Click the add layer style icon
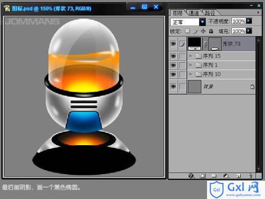This screenshot has height=199, width=265. click(191, 176)
